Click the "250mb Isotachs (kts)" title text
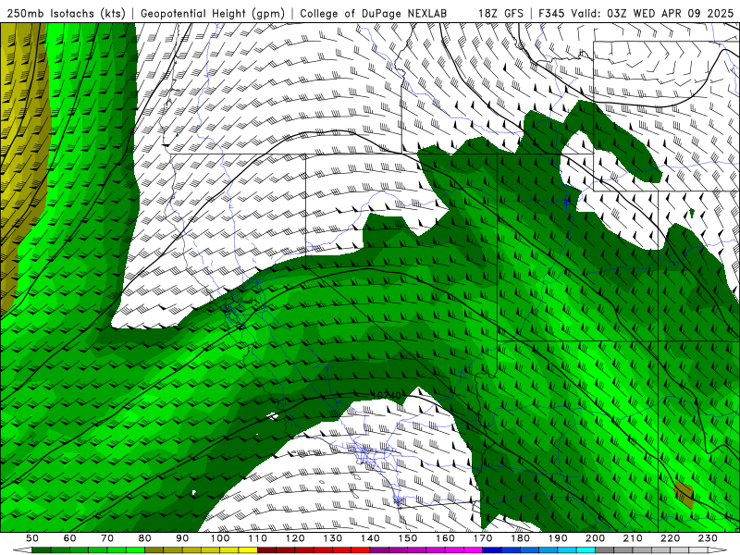The image size is (740, 555). [66, 13]
